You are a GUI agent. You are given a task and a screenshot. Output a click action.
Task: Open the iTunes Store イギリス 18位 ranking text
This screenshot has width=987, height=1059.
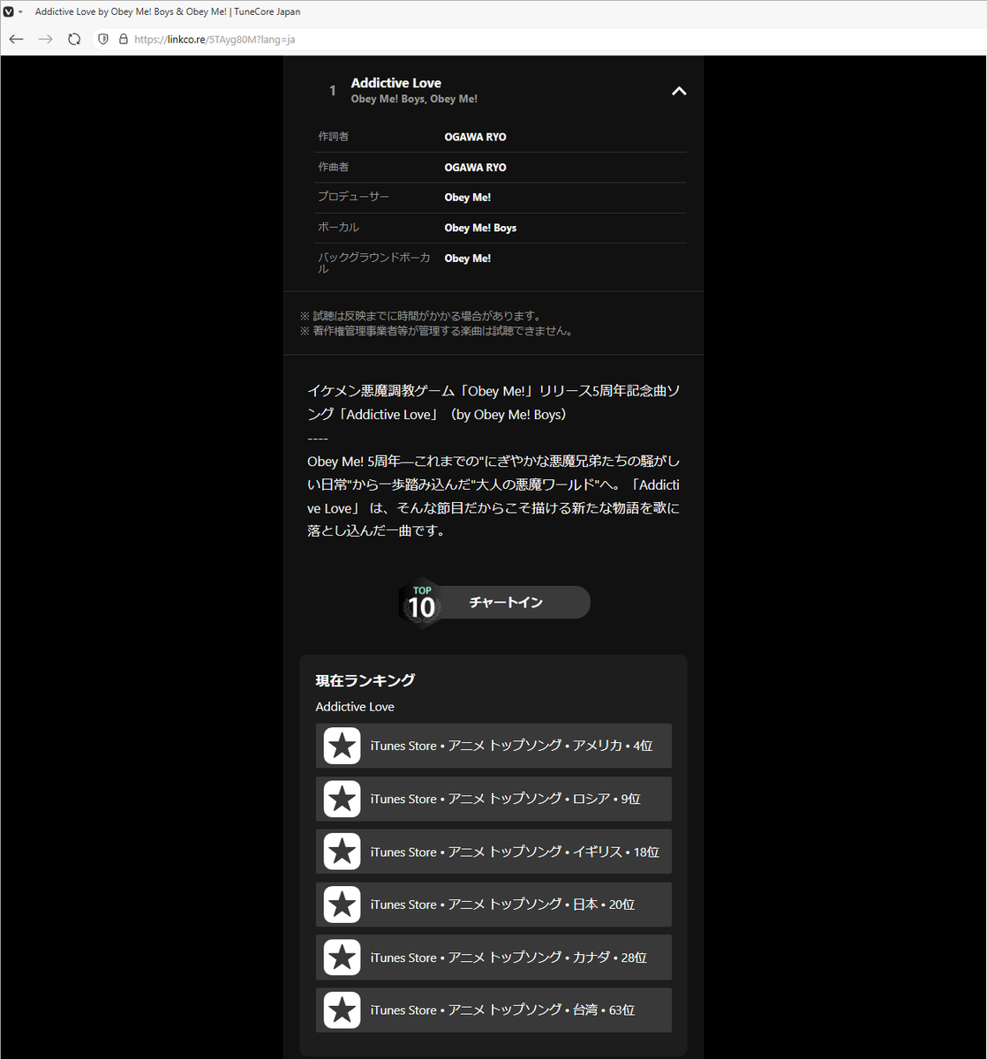click(x=515, y=852)
